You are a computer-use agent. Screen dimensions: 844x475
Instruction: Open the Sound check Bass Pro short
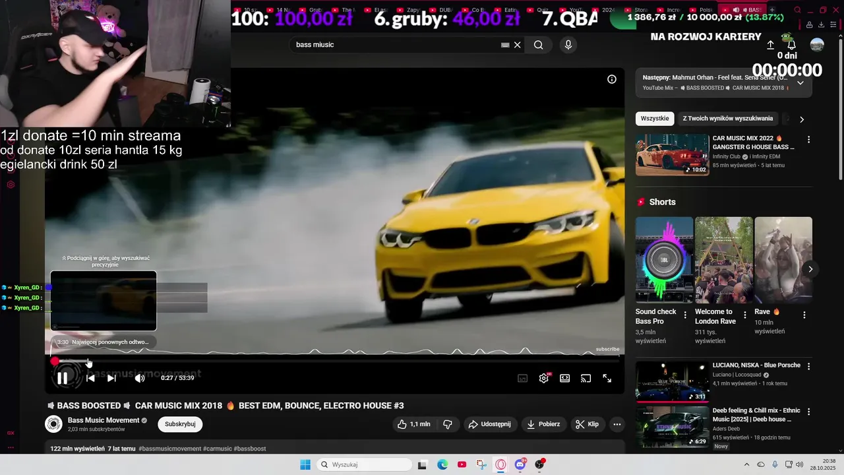[664, 260]
